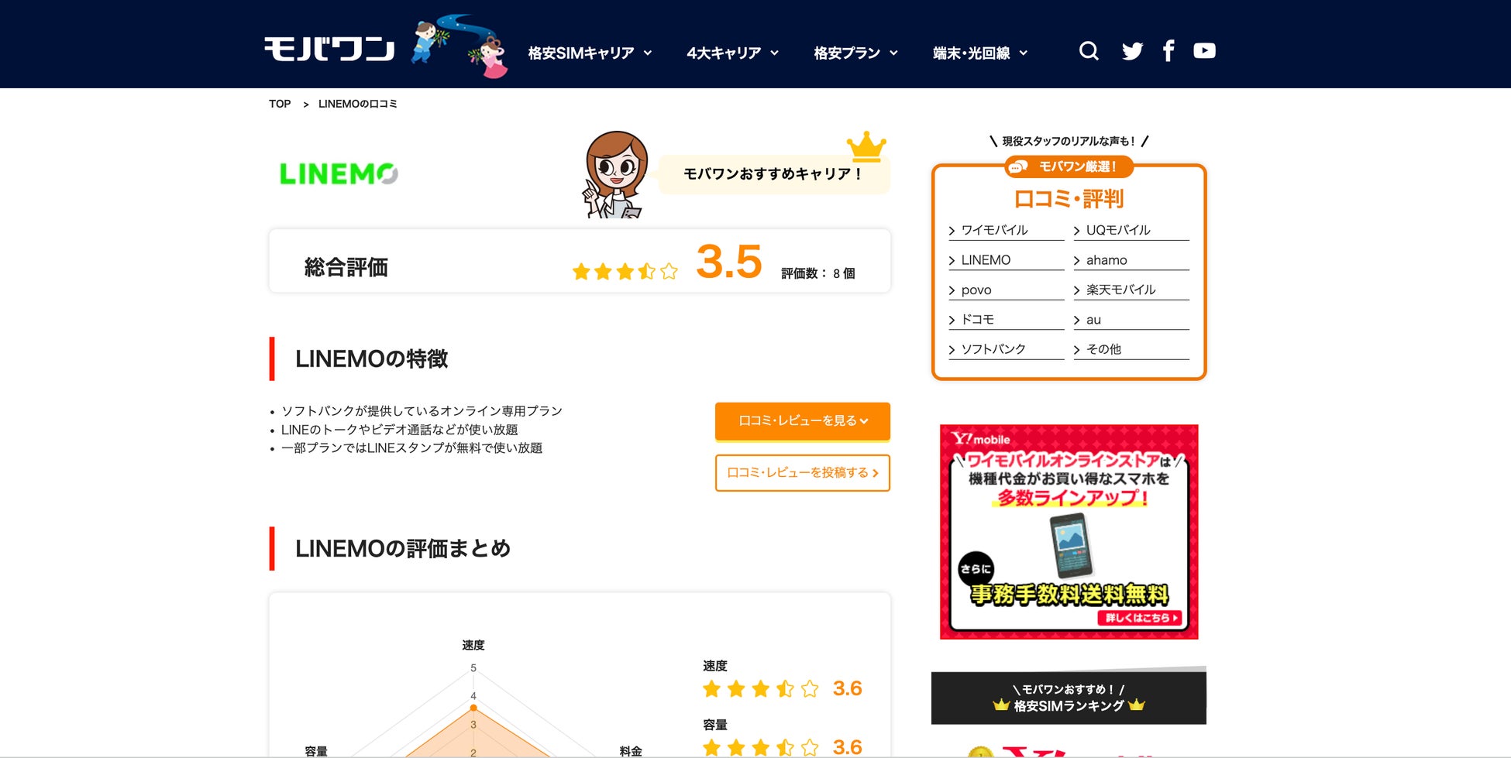Click the 3.5 overall score
The height and width of the screenshot is (758, 1511).
(729, 262)
